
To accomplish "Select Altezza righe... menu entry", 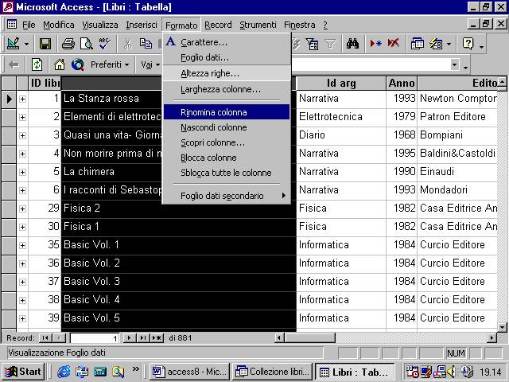I will pos(227,73).
